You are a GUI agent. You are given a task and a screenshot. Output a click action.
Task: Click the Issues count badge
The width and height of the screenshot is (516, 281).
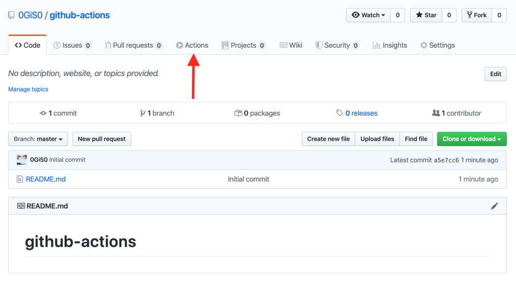point(88,46)
